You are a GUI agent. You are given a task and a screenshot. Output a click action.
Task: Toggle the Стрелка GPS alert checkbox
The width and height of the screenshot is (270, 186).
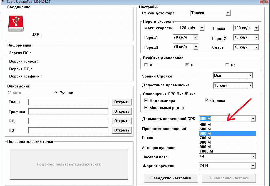click(x=207, y=100)
